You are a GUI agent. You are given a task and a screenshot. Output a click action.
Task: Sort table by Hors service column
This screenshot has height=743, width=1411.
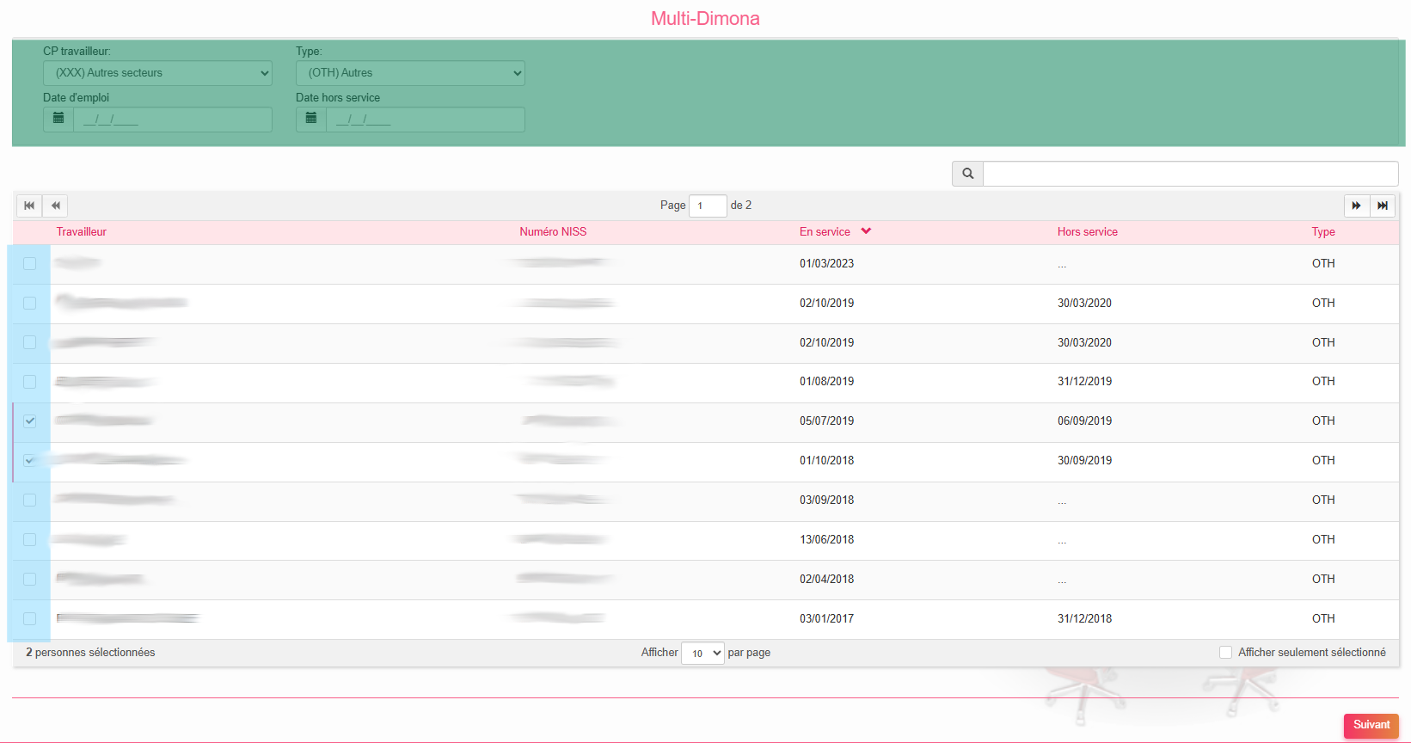click(x=1087, y=232)
